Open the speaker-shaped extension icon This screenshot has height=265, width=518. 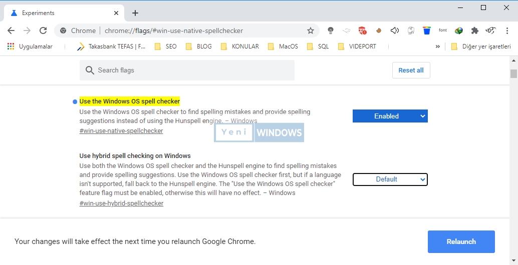click(x=395, y=30)
